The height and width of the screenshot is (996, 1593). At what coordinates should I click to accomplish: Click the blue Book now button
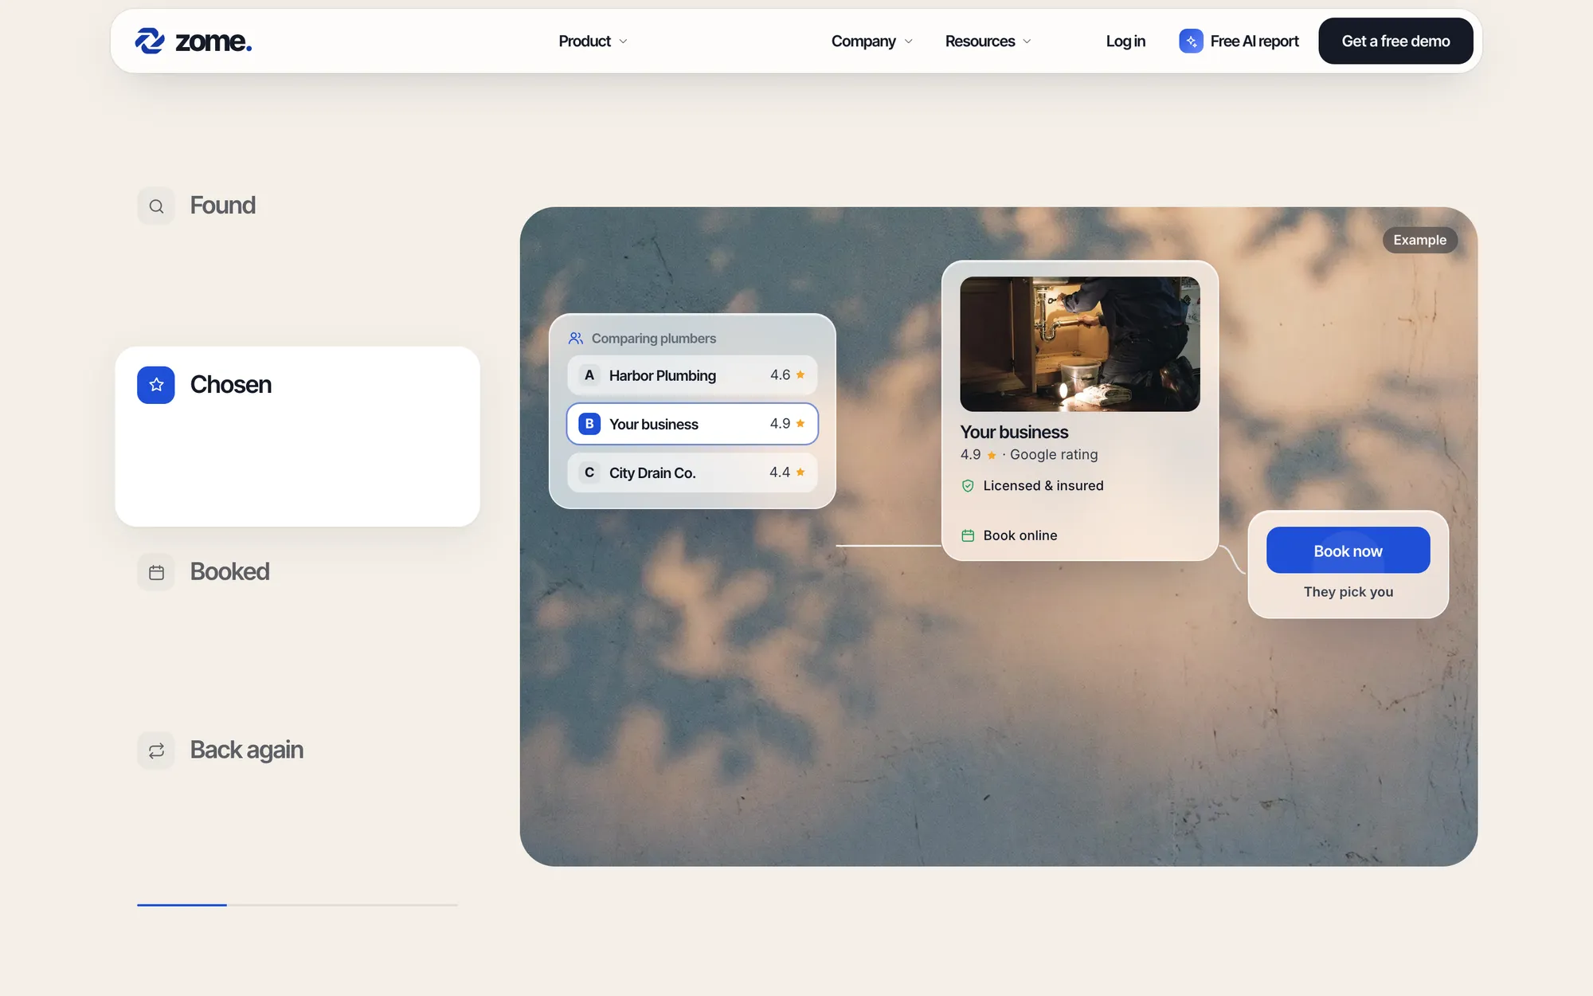click(1348, 550)
